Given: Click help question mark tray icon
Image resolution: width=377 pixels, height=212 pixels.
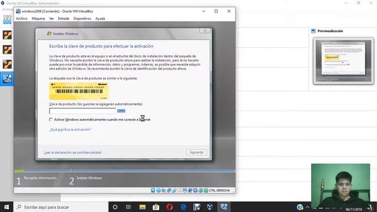Looking at the screenshot, I should click(300, 207).
